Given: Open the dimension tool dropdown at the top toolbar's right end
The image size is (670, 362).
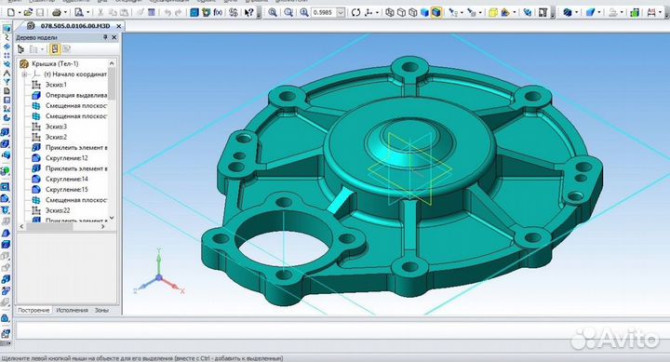Looking at the screenshot, I should click(660, 12).
